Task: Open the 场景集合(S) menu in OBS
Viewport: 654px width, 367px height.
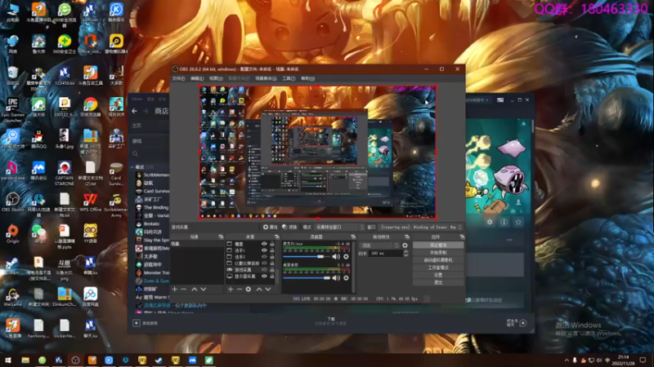Action: [x=267, y=78]
